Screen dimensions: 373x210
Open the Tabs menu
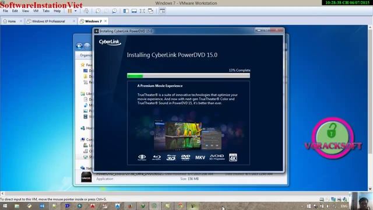click(46, 11)
